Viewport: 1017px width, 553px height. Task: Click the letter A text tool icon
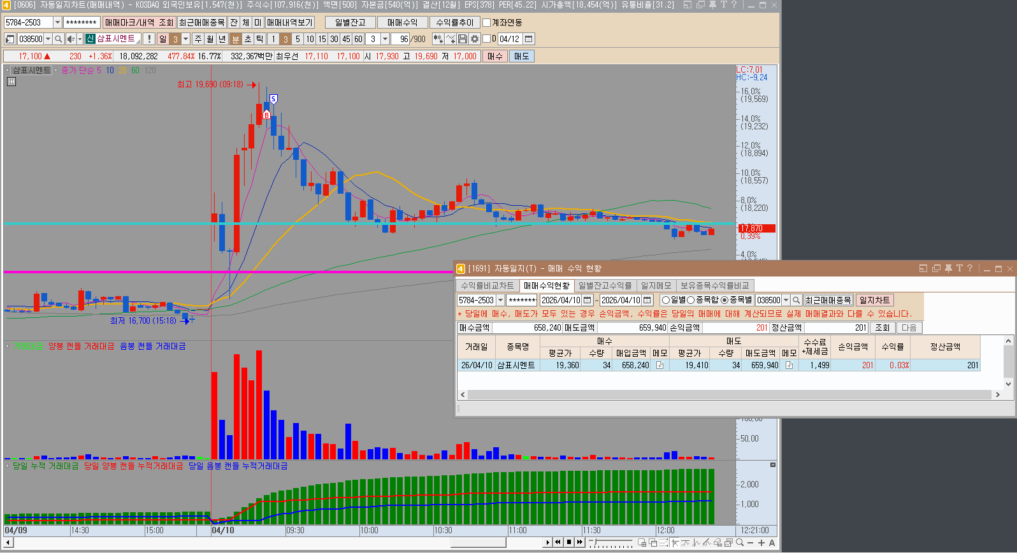click(772, 543)
